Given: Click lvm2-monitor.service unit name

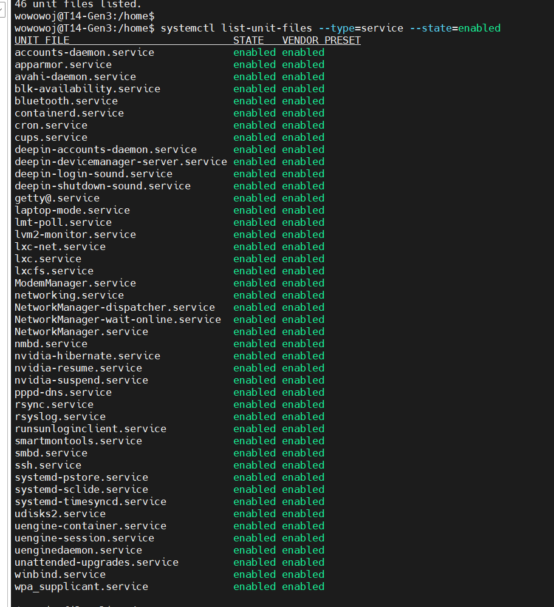Looking at the screenshot, I should [75, 234].
